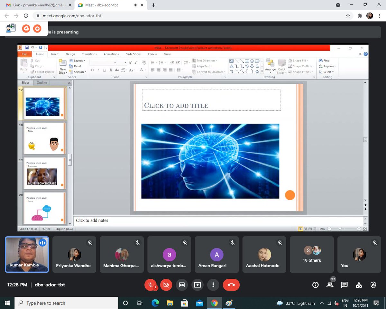Open the Arrange dropdown

coord(270,67)
